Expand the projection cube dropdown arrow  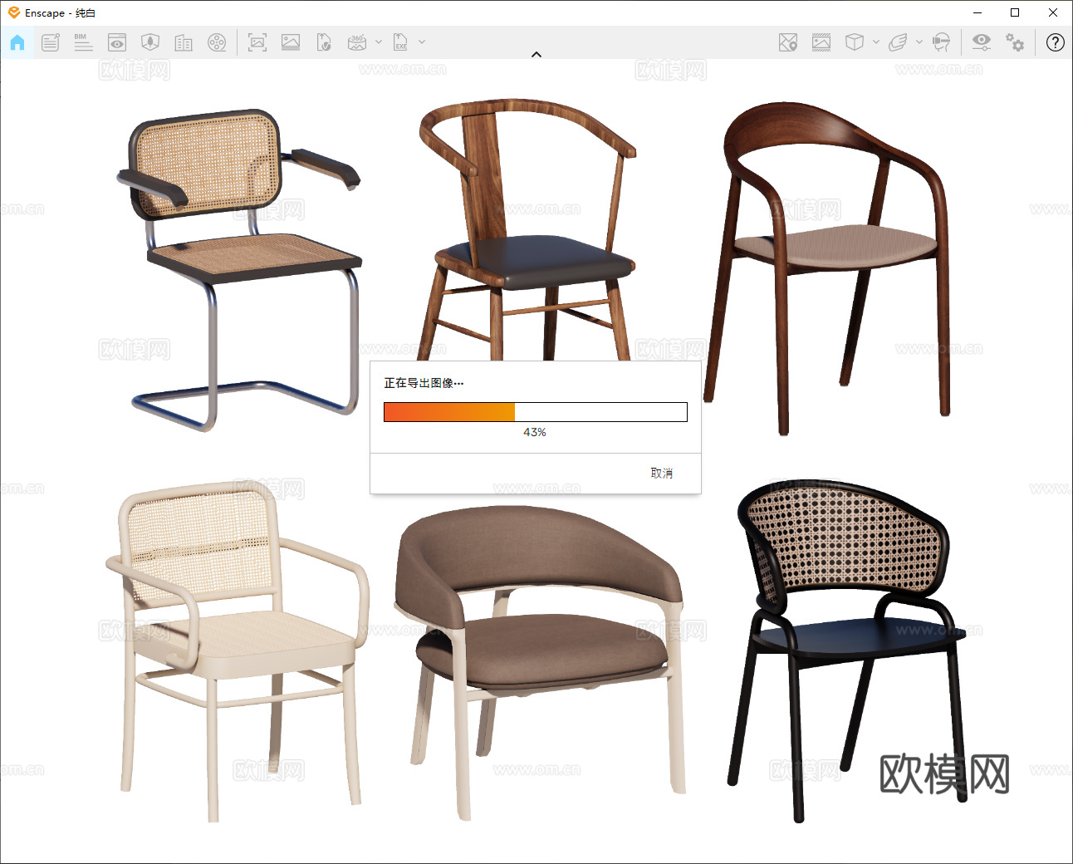876,42
